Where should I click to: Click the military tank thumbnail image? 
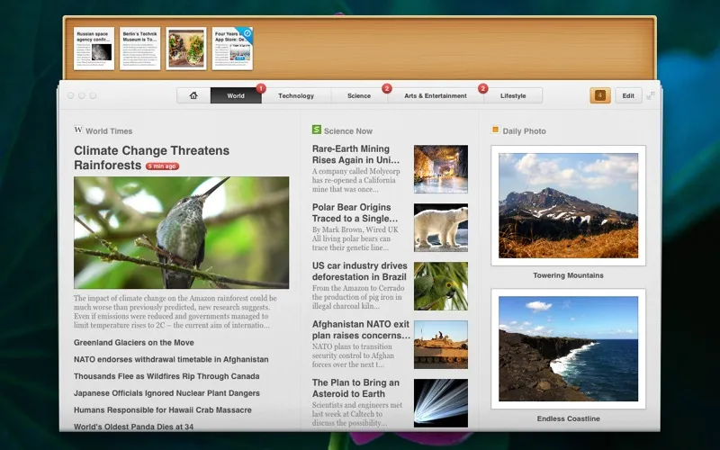point(441,345)
